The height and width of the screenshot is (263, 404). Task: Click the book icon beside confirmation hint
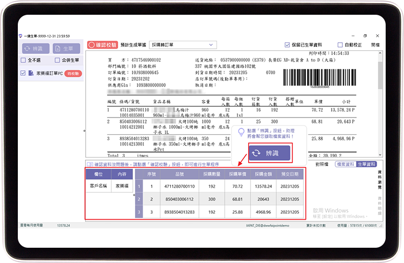90,164
